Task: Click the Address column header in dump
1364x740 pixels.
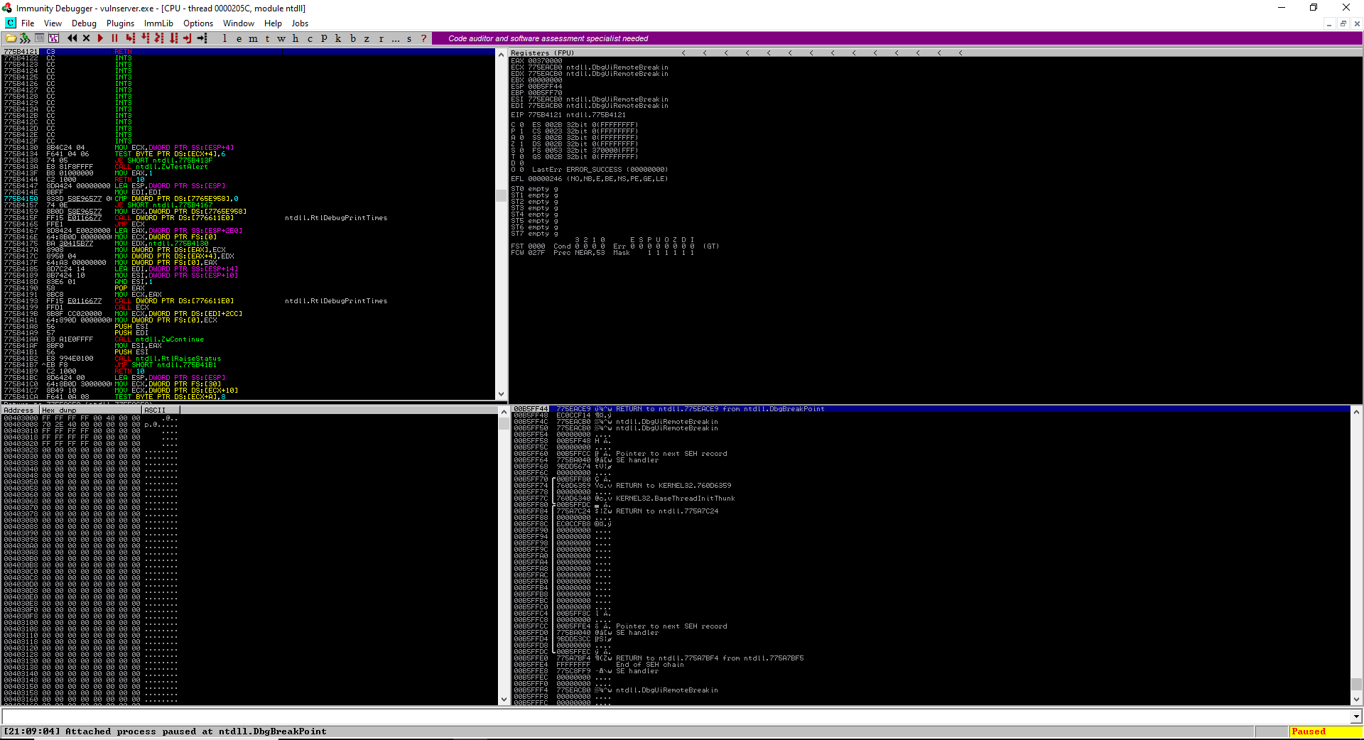Action: (19, 410)
